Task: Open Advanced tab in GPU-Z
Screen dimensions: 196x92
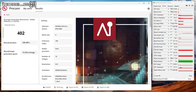Action: [170, 6]
